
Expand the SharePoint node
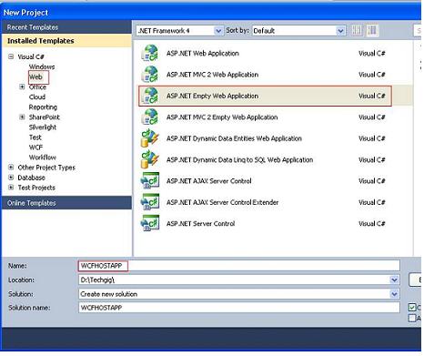(22, 117)
